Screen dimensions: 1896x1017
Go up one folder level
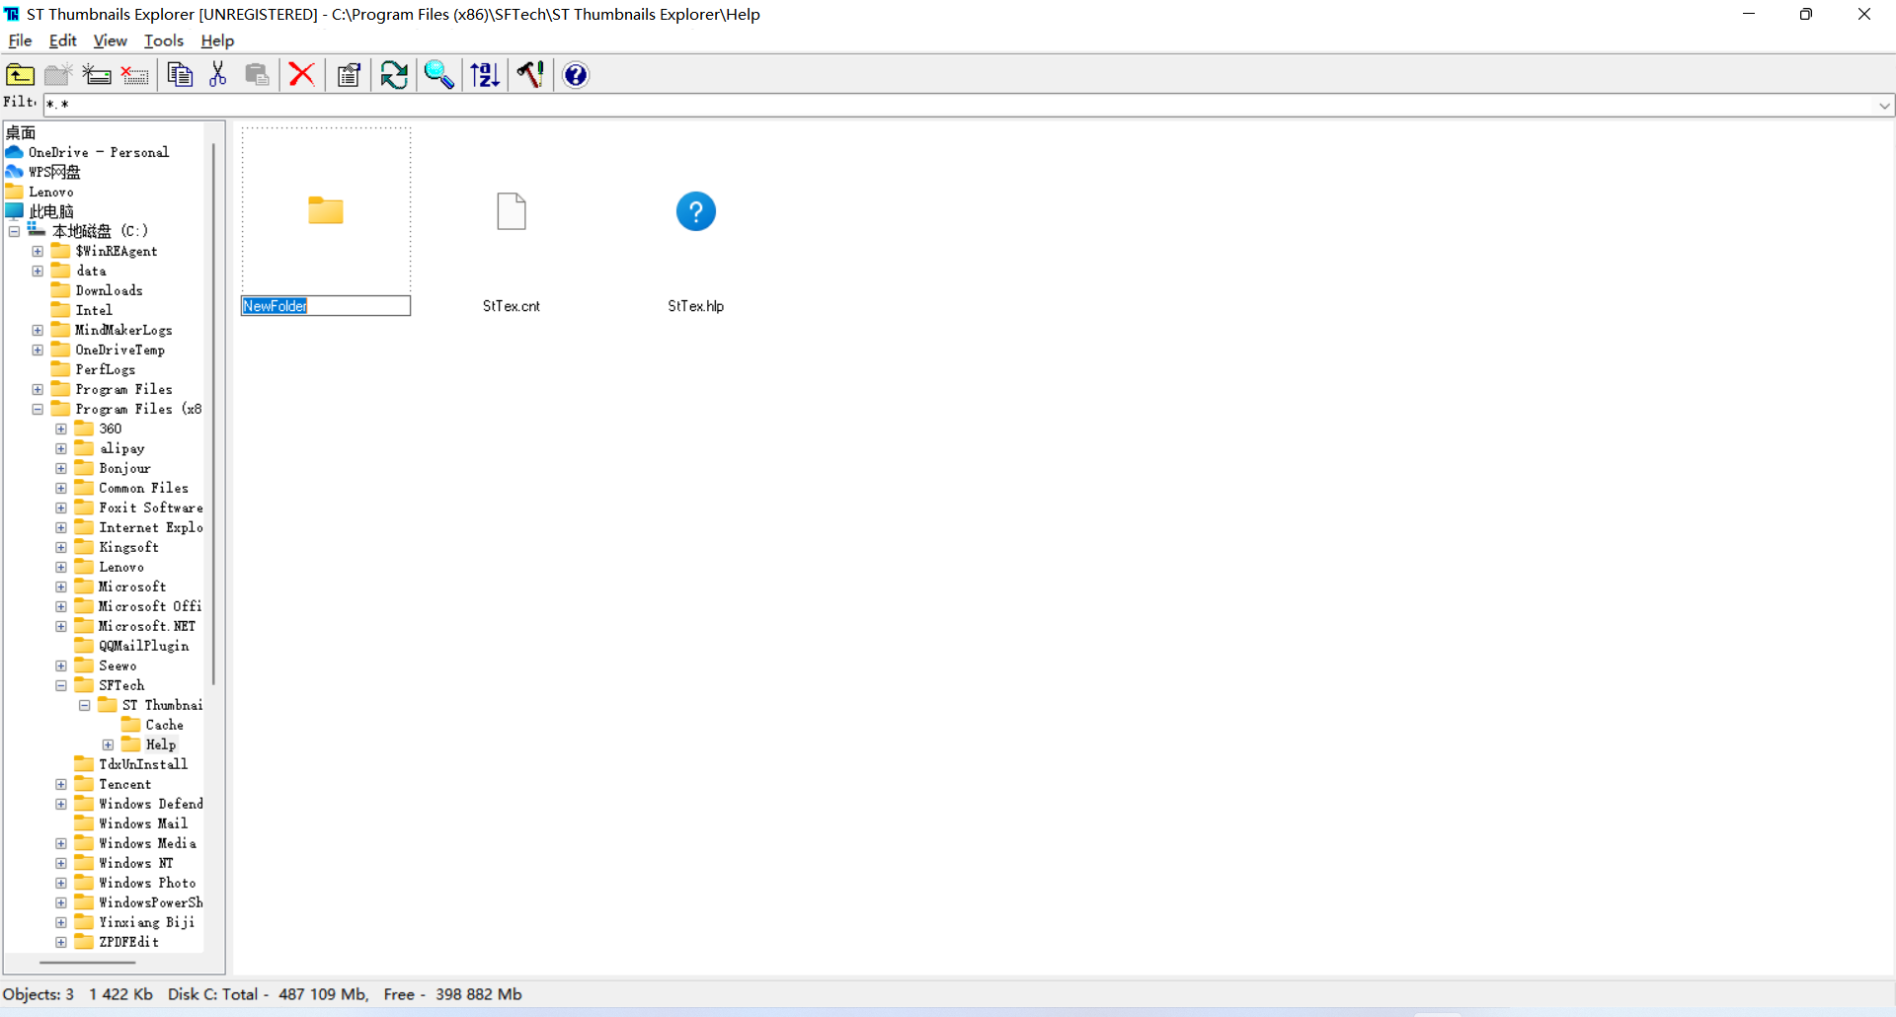click(x=20, y=75)
